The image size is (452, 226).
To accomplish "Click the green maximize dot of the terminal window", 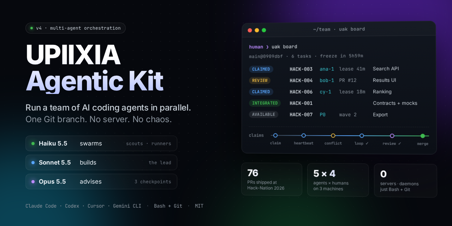I will coord(264,30).
